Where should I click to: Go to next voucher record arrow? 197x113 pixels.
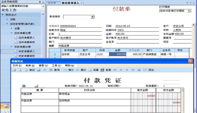click(127, 70)
